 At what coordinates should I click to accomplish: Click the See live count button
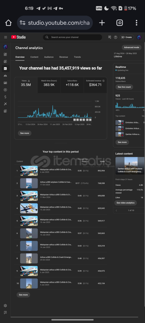point(124,87)
